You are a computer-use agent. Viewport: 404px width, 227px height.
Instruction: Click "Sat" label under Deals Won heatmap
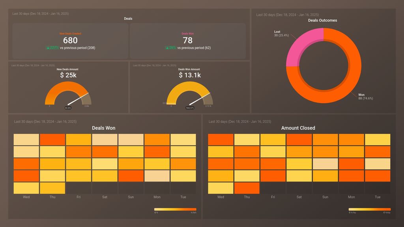coord(105,197)
